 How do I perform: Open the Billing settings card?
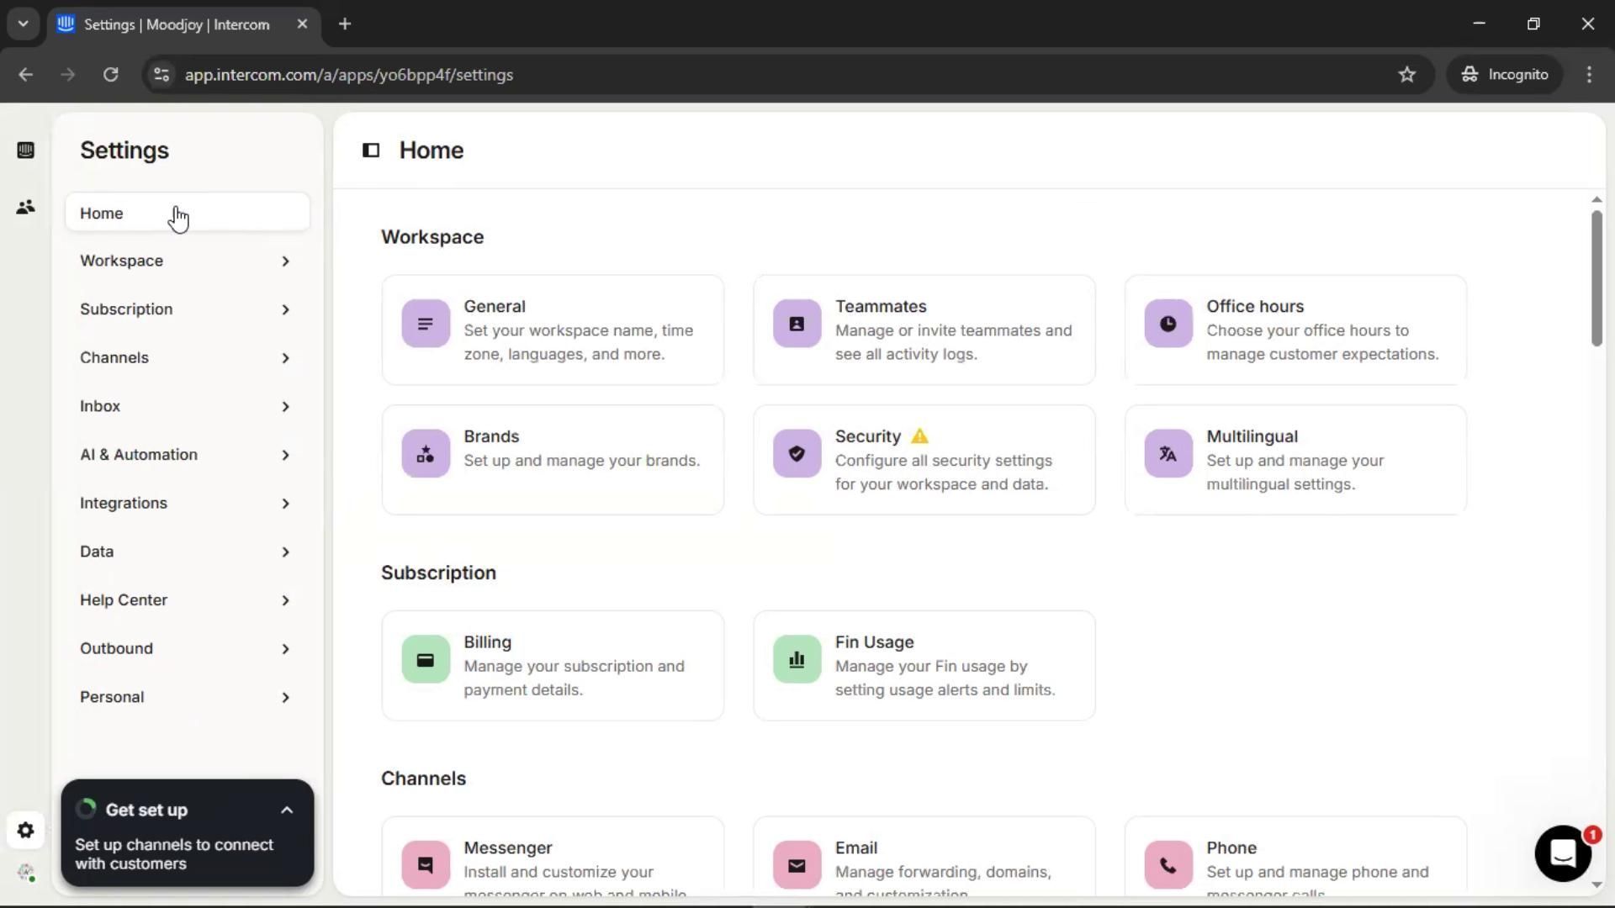tap(552, 666)
